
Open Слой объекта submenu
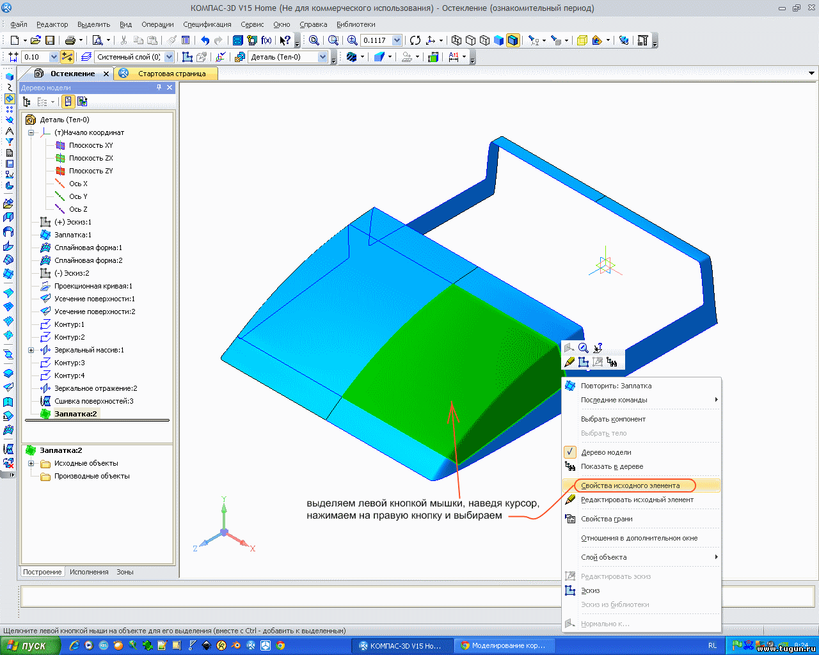[x=641, y=557]
